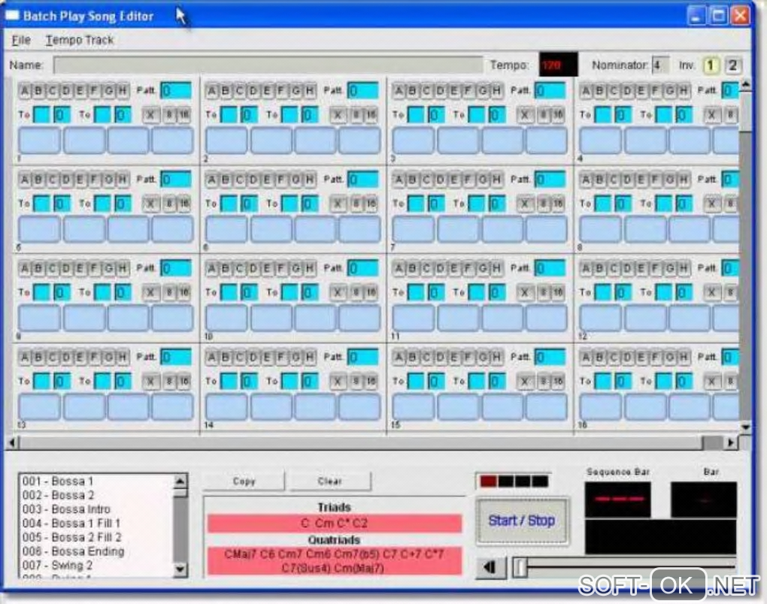Open the File menu
Screen dimensions: 767x604
point(21,40)
